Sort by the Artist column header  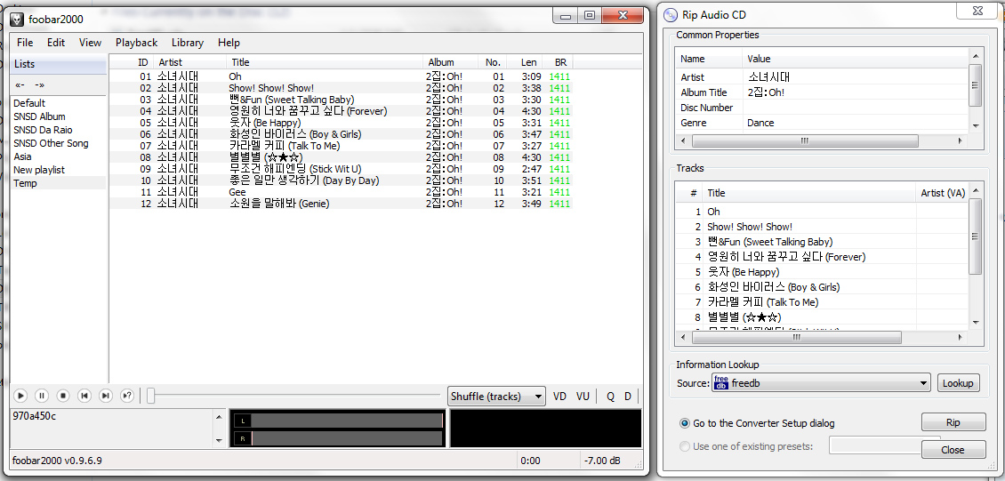pyautogui.click(x=189, y=62)
